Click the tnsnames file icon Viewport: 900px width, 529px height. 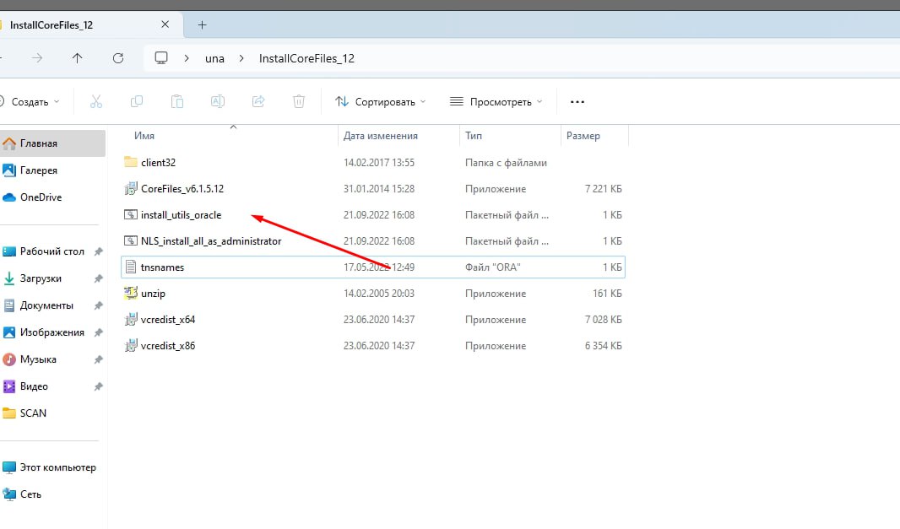[131, 267]
